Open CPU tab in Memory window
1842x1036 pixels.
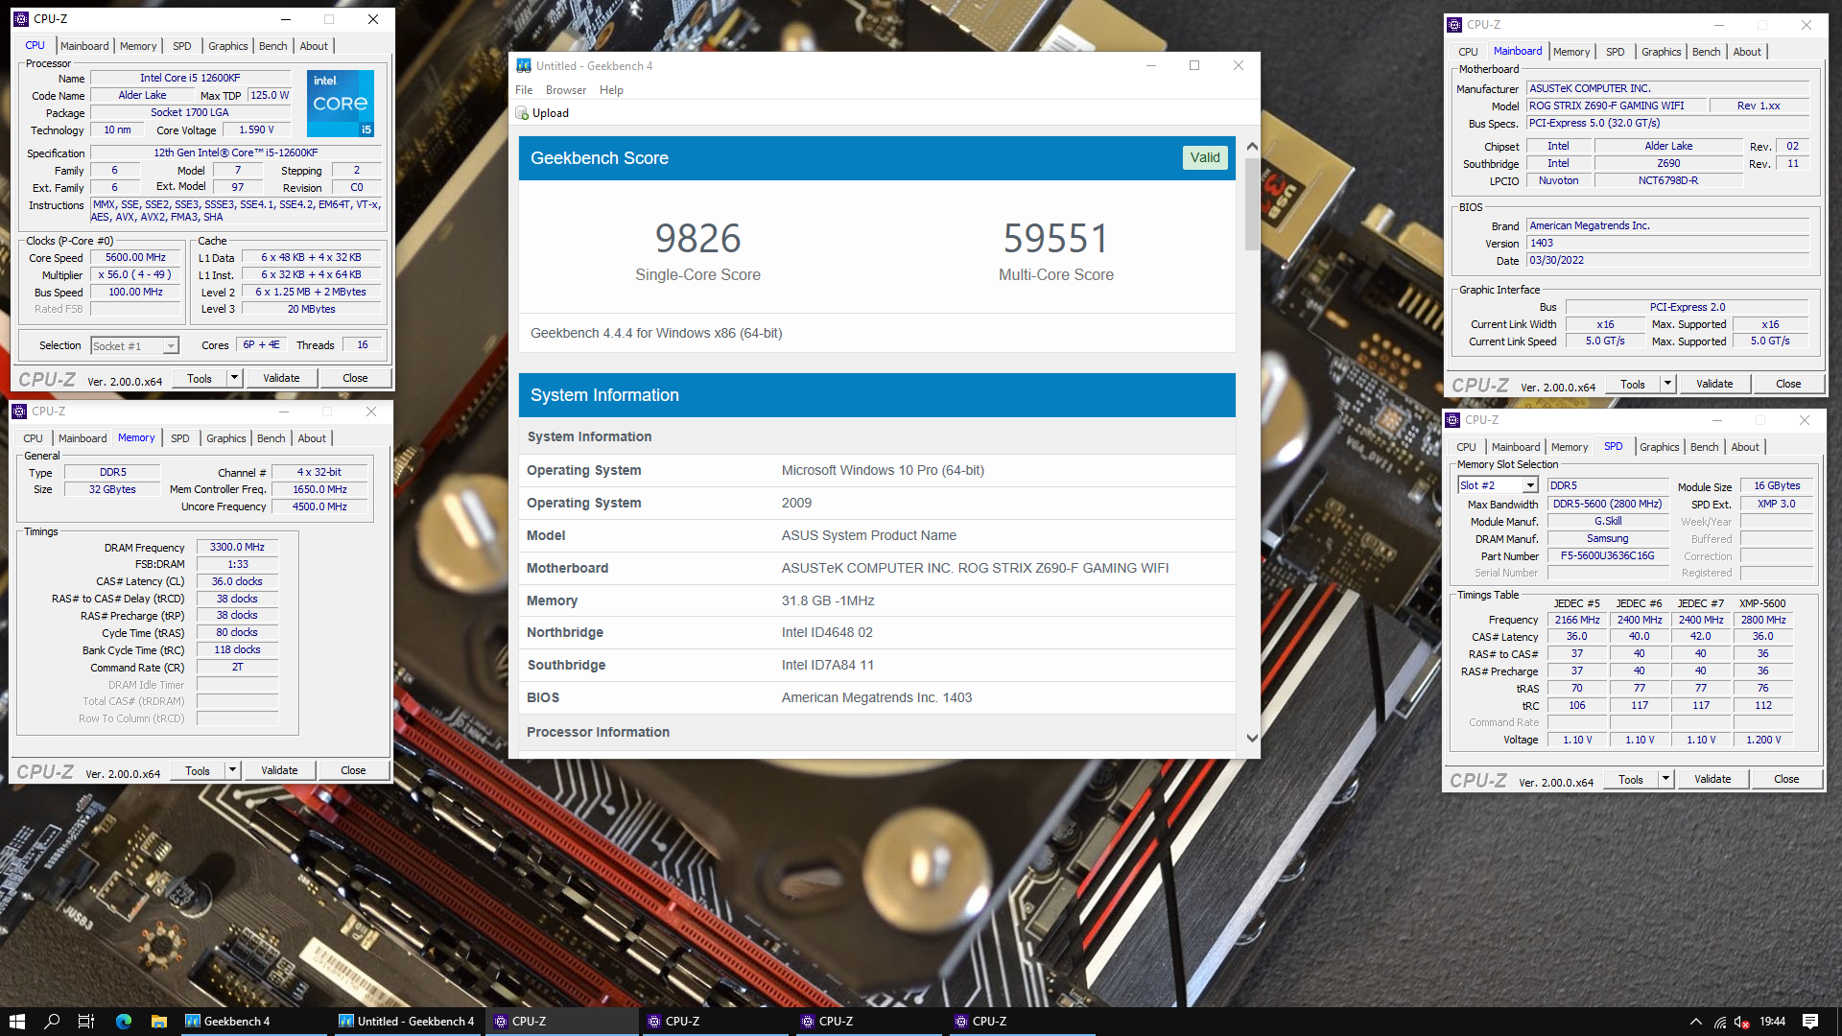click(x=33, y=438)
